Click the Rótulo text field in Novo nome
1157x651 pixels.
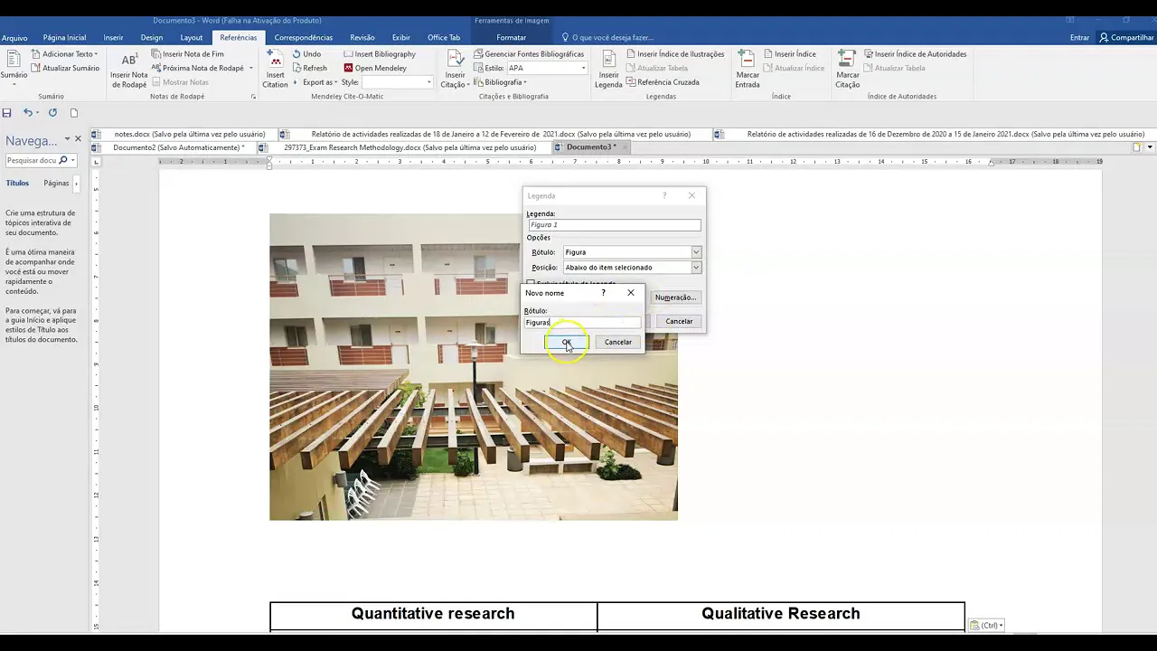(x=582, y=323)
